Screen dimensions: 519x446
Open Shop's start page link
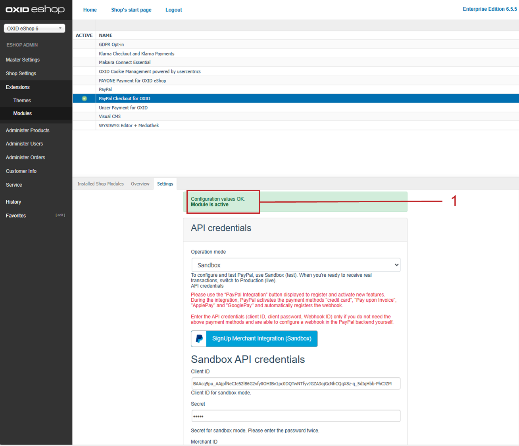(x=131, y=10)
